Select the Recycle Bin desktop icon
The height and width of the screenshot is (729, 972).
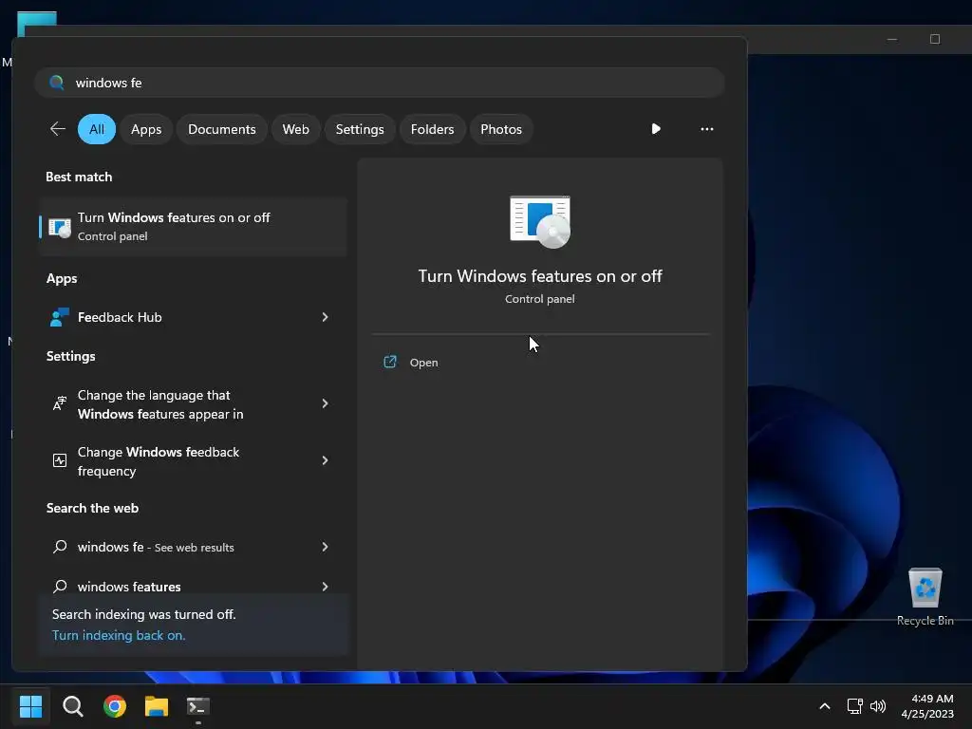[925, 597]
